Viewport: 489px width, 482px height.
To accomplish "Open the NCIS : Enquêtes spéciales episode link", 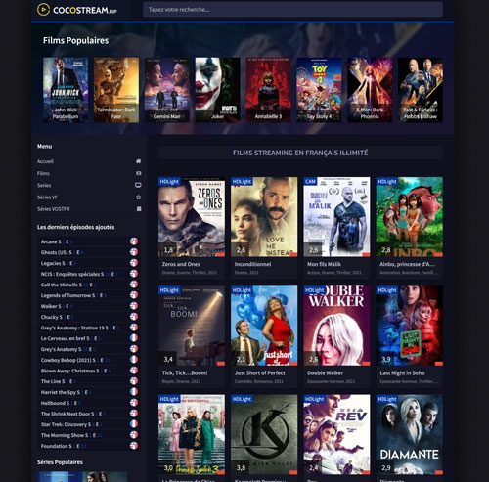I will coord(78,274).
